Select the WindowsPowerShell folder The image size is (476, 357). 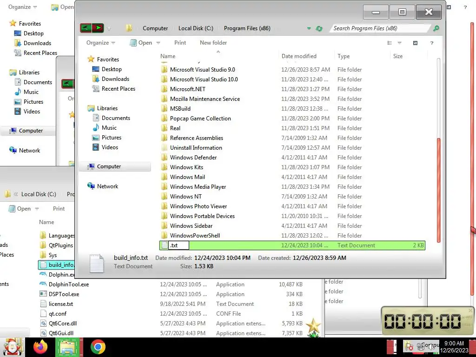pyautogui.click(x=195, y=236)
